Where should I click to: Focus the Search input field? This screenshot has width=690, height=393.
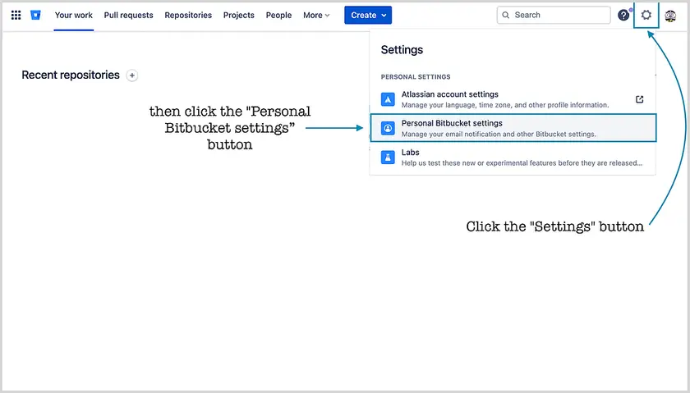[554, 16]
